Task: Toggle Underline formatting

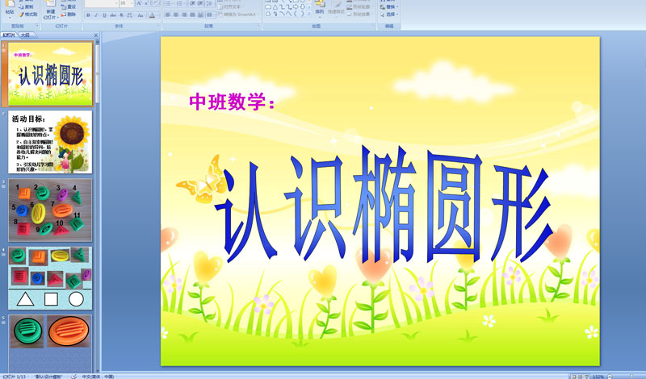Action: pyautogui.click(x=104, y=15)
